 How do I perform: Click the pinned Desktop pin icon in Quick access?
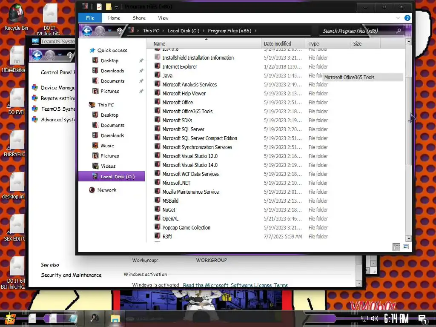[141, 60]
